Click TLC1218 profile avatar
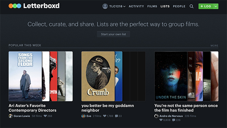The height and width of the screenshot is (128, 227). 105,6
